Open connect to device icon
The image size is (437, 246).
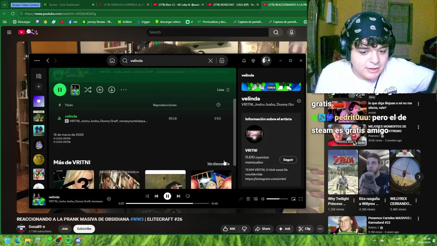[x=255, y=199]
